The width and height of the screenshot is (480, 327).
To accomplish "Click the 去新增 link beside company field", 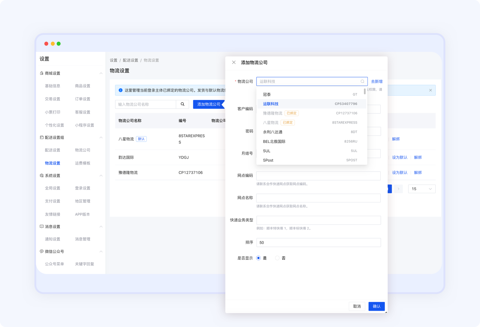I will [x=376, y=82].
